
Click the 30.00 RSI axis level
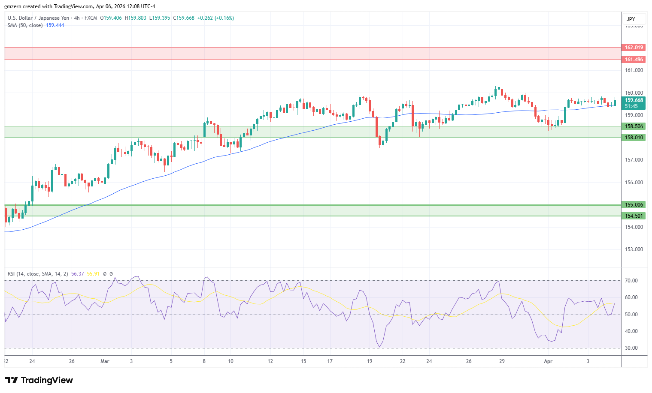[631, 348]
